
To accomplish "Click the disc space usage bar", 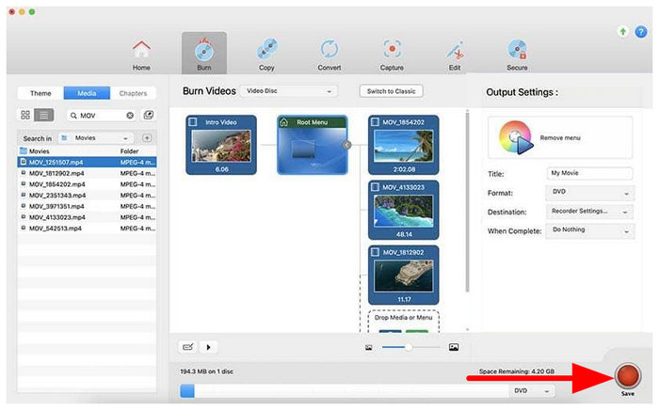I will 345,390.
